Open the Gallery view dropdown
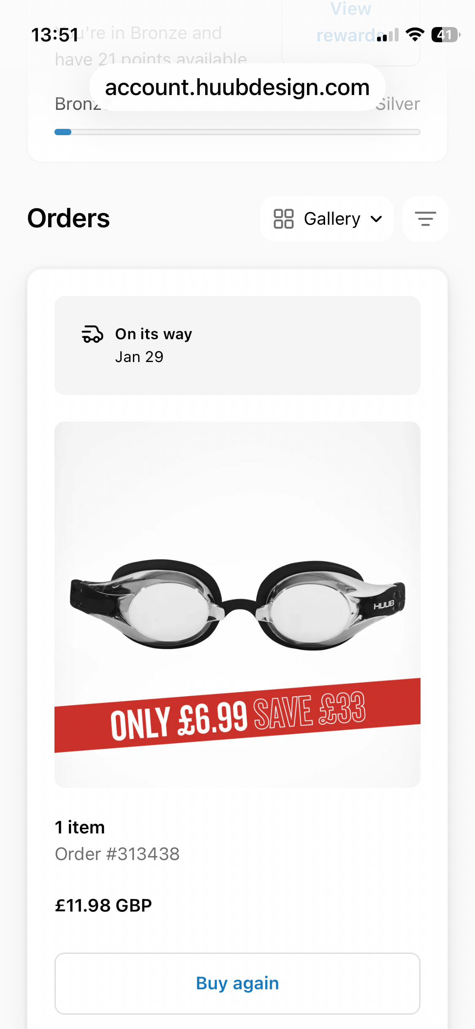The height and width of the screenshot is (1029, 475). point(327,219)
